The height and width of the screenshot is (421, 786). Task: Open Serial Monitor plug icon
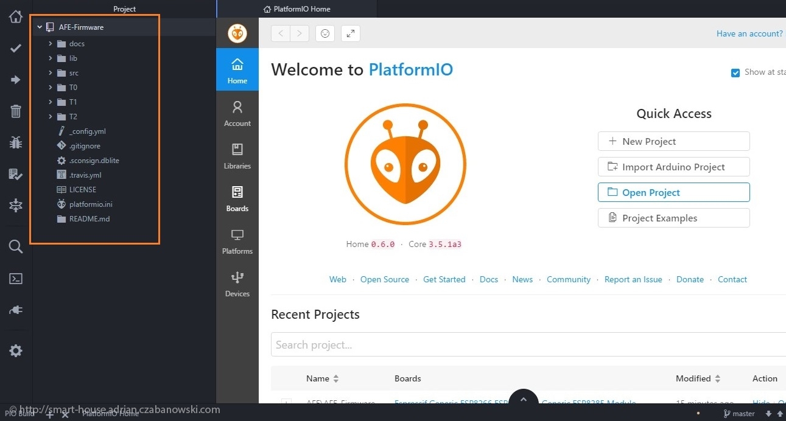click(x=16, y=310)
